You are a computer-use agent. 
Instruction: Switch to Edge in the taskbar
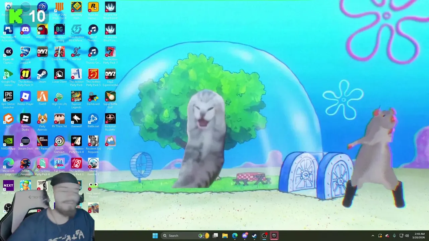click(x=235, y=236)
